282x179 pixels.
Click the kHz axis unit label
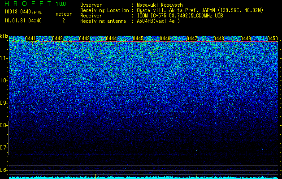tap(4, 36)
